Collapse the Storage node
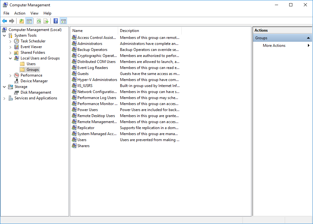Image resolution: width=313 pixels, height=224 pixels. [4, 87]
